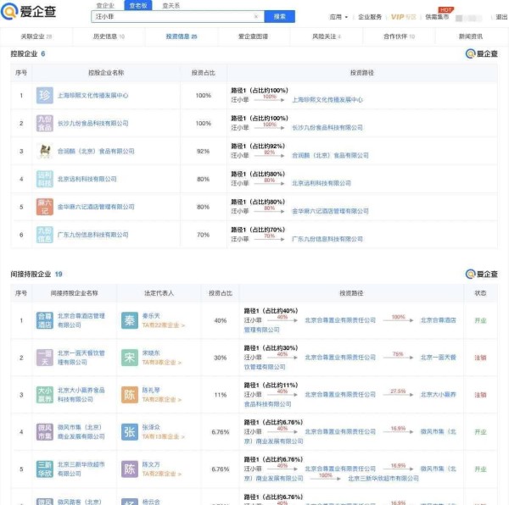Open the 风险关注 4 tab
Viewport: 509px width, 505px height.
pos(327,36)
